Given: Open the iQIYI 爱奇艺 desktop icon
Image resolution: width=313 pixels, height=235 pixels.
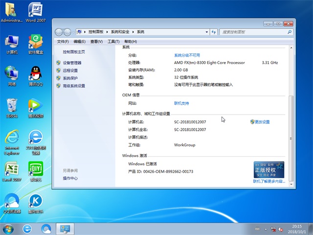Looking at the screenshot, I should (36, 171).
